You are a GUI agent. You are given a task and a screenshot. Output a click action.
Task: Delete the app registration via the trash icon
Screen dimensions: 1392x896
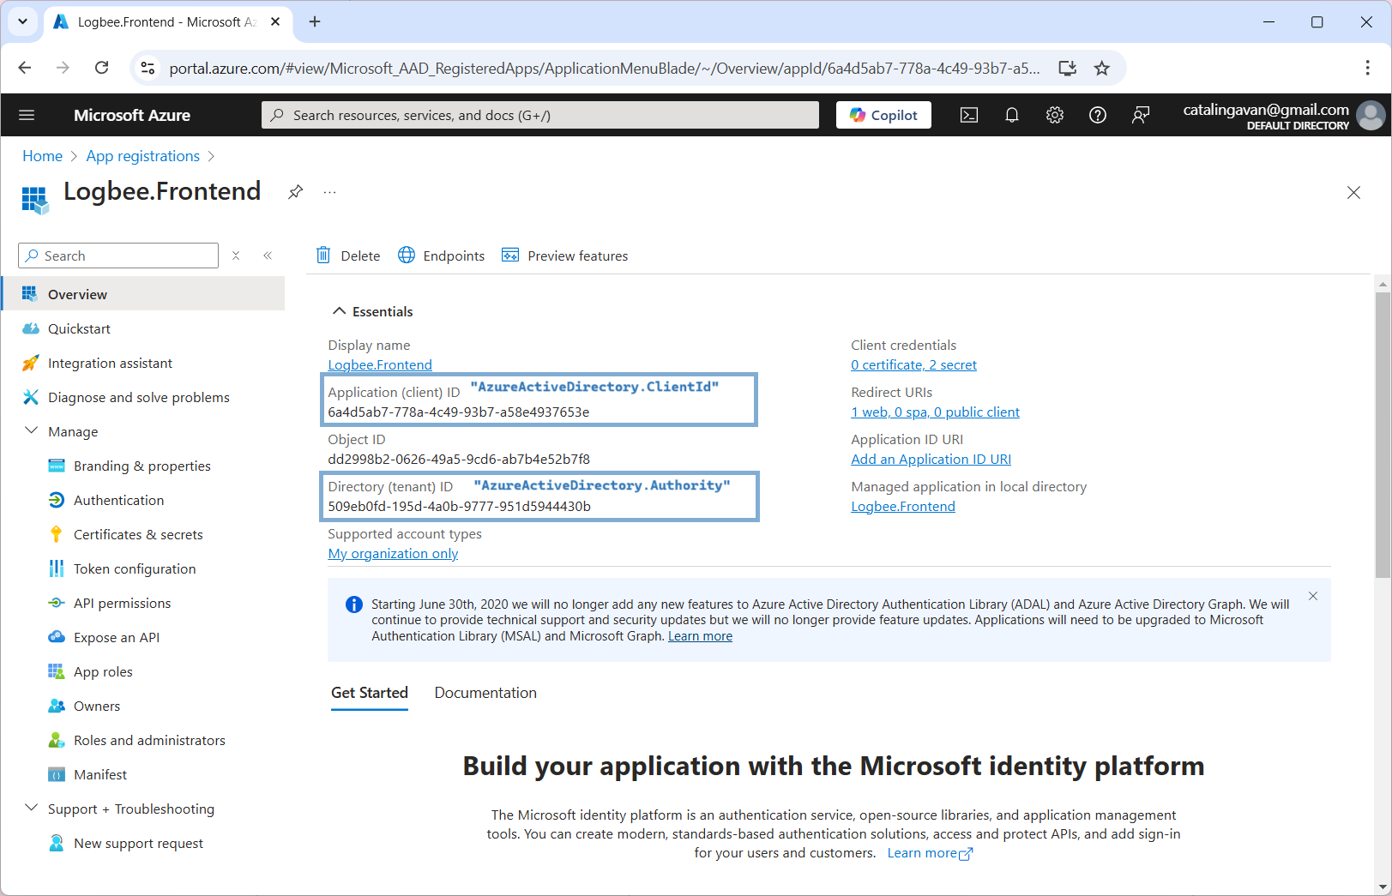tap(347, 255)
